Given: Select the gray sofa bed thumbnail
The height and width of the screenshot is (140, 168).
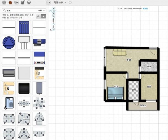Looking at the screenshot, I should pos(9,73).
